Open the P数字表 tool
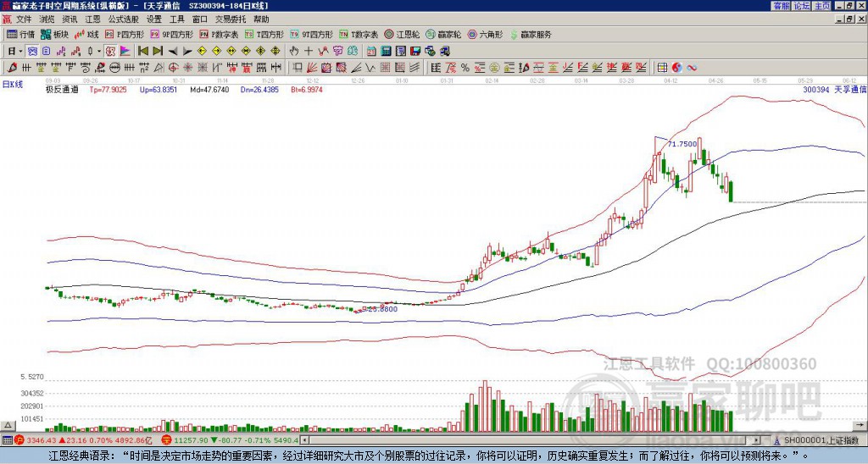The image size is (868, 464). click(x=220, y=34)
